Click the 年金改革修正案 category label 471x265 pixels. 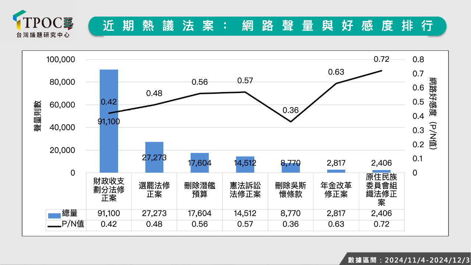pyautogui.click(x=336, y=190)
